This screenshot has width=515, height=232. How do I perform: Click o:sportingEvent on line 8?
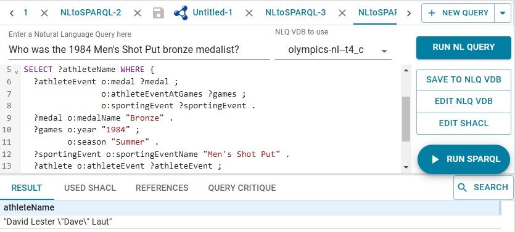pyautogui.click(x=138, y=105)
